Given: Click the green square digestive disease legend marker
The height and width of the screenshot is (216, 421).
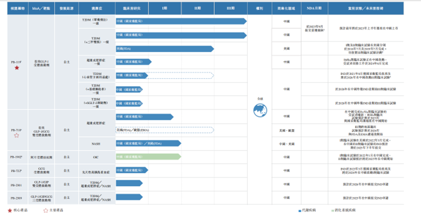Looking at the screenshot, I should pos(333,211).
